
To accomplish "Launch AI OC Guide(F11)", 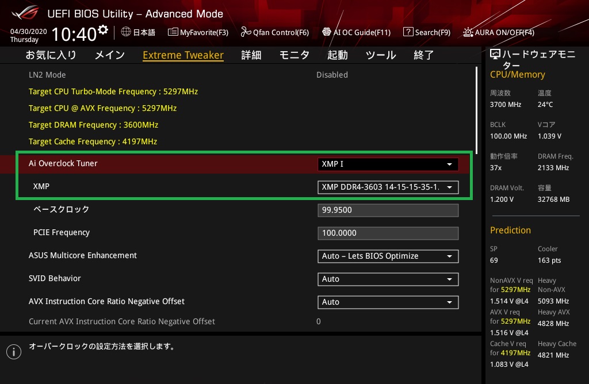I will [x=357, y=32].
